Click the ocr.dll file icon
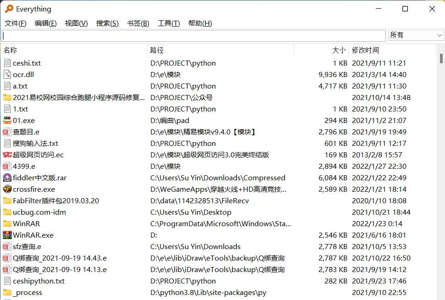The height and width of the screenshot is (300, 445). click(x=8, y=74)
